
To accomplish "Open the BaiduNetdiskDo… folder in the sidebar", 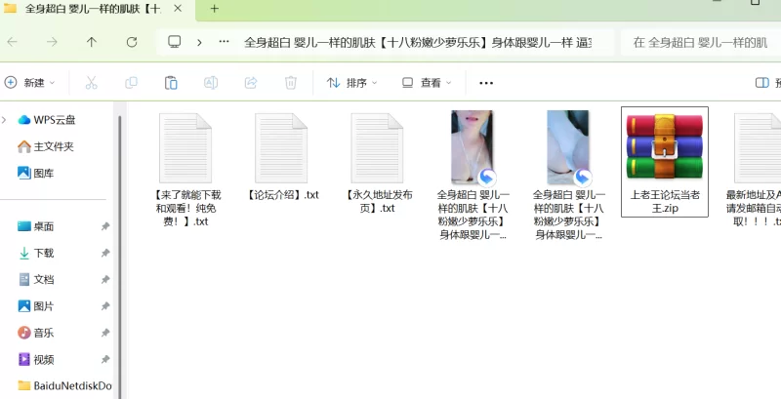I will (x=64, y=385).
